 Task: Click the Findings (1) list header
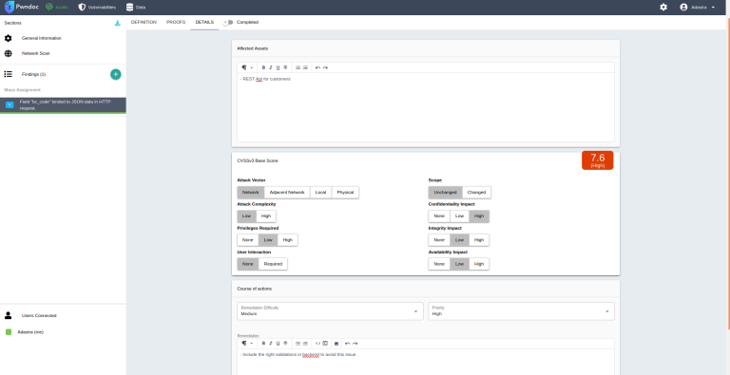[x=33, y=74]
